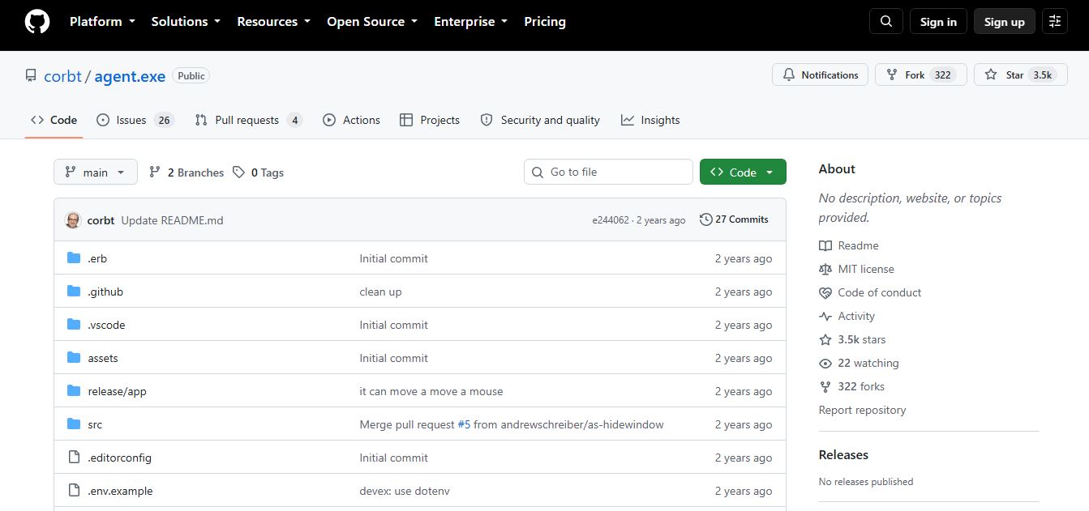Open the 'devex: use dotenv' commit message
This screenshot has height=511, width=1089.
pos(405,491)
